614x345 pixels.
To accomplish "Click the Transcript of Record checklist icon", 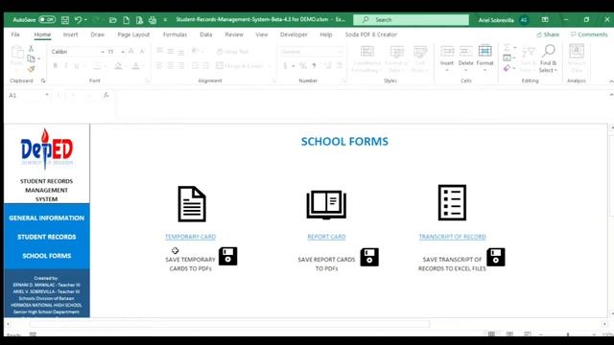I will point(452,202).
